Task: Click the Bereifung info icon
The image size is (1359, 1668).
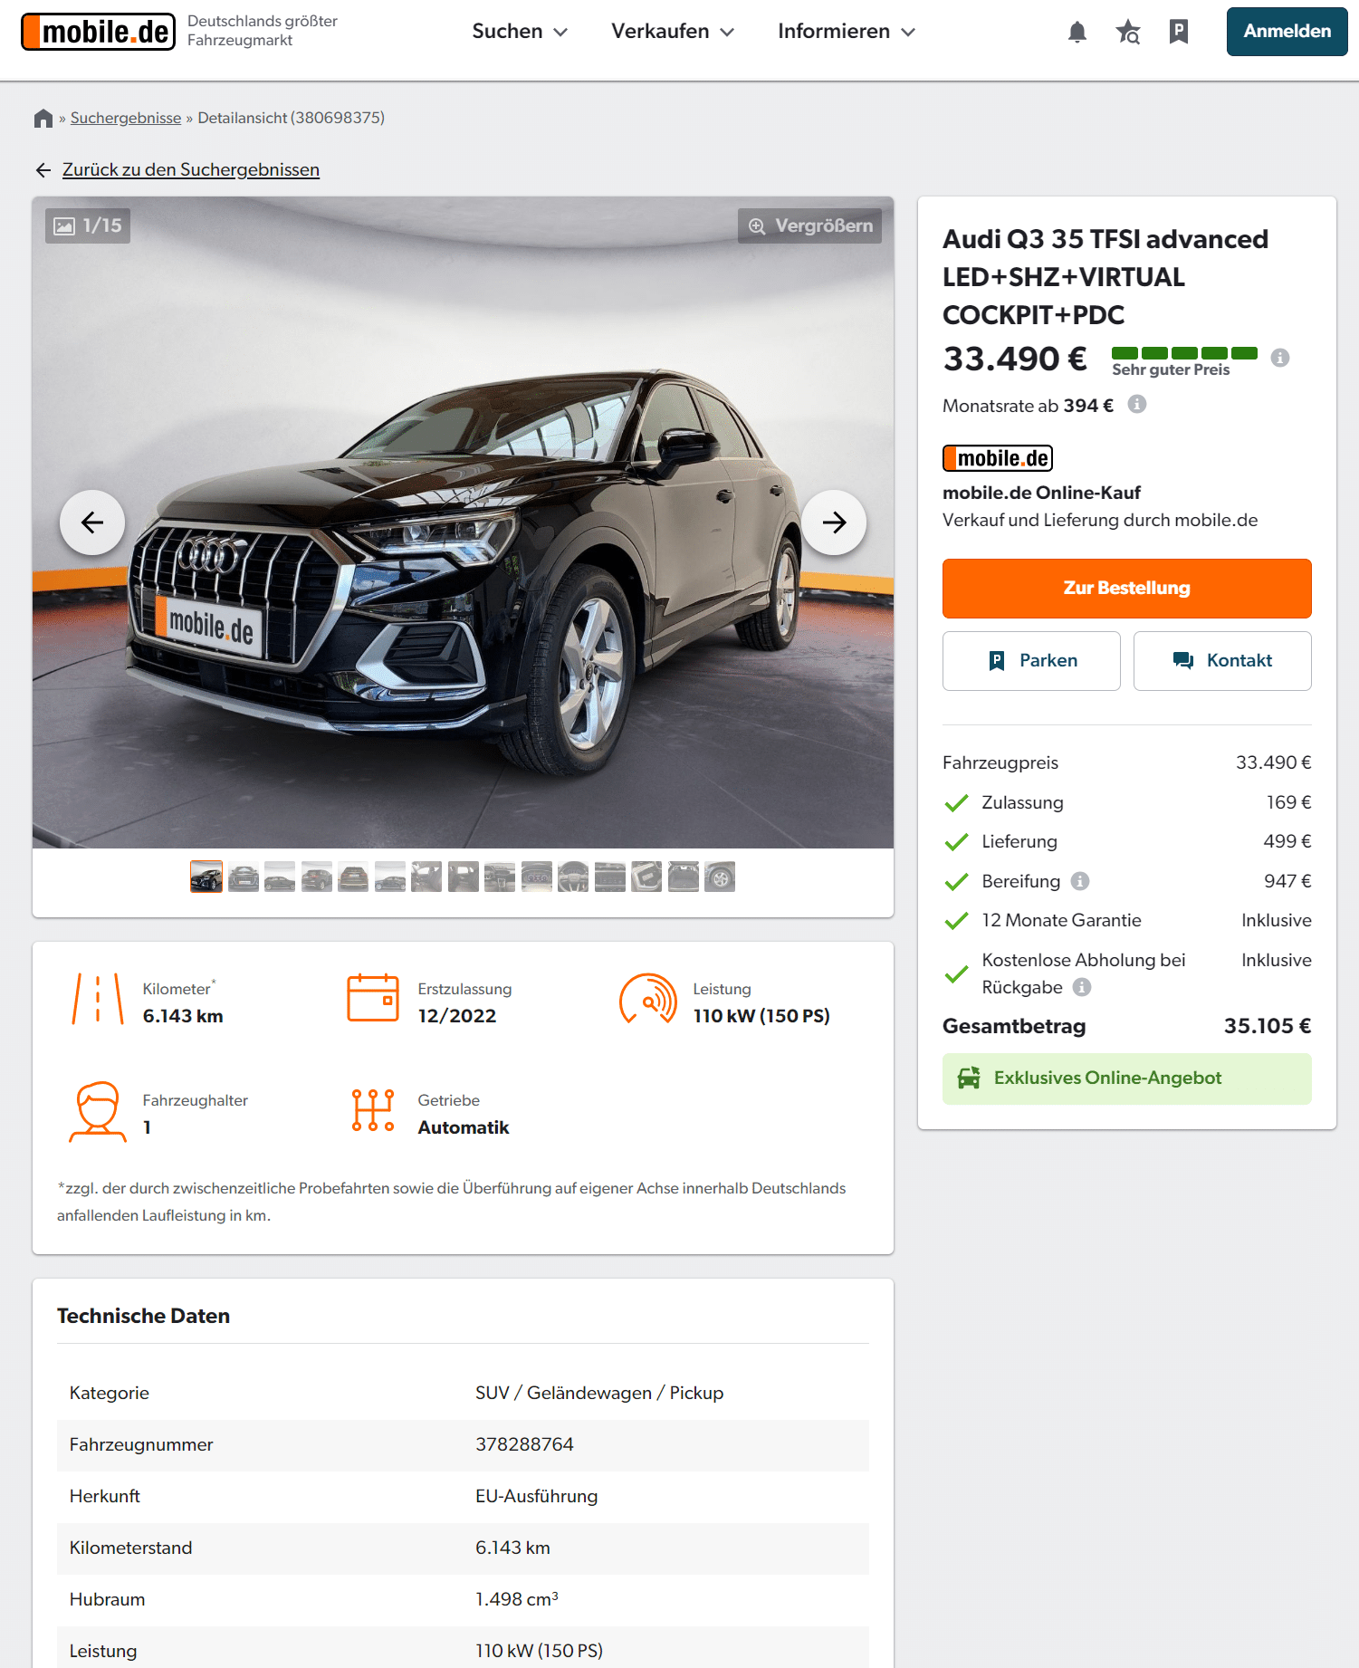Action: point(1080,881)
